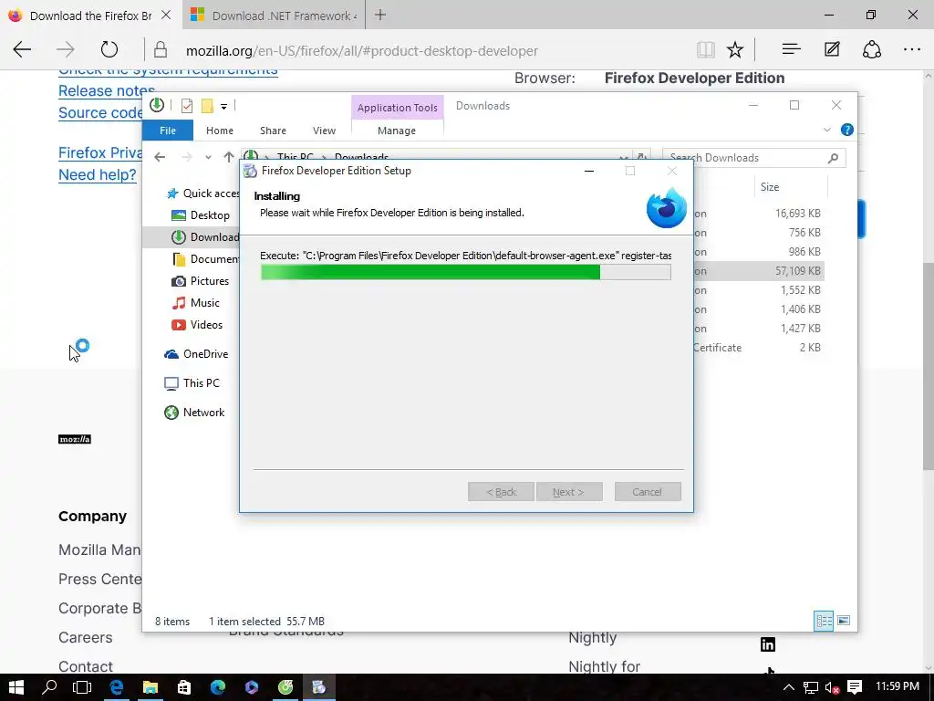Select Network in navigation pane
Viewport: 934px width, 701px height.
(195, 413)
